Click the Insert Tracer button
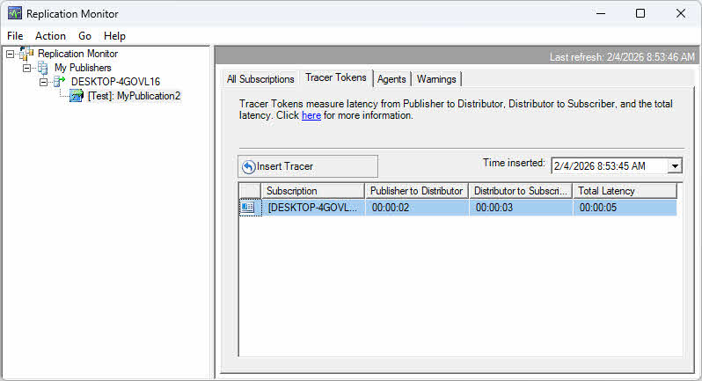The image size is (702, 381). [308, 166]
